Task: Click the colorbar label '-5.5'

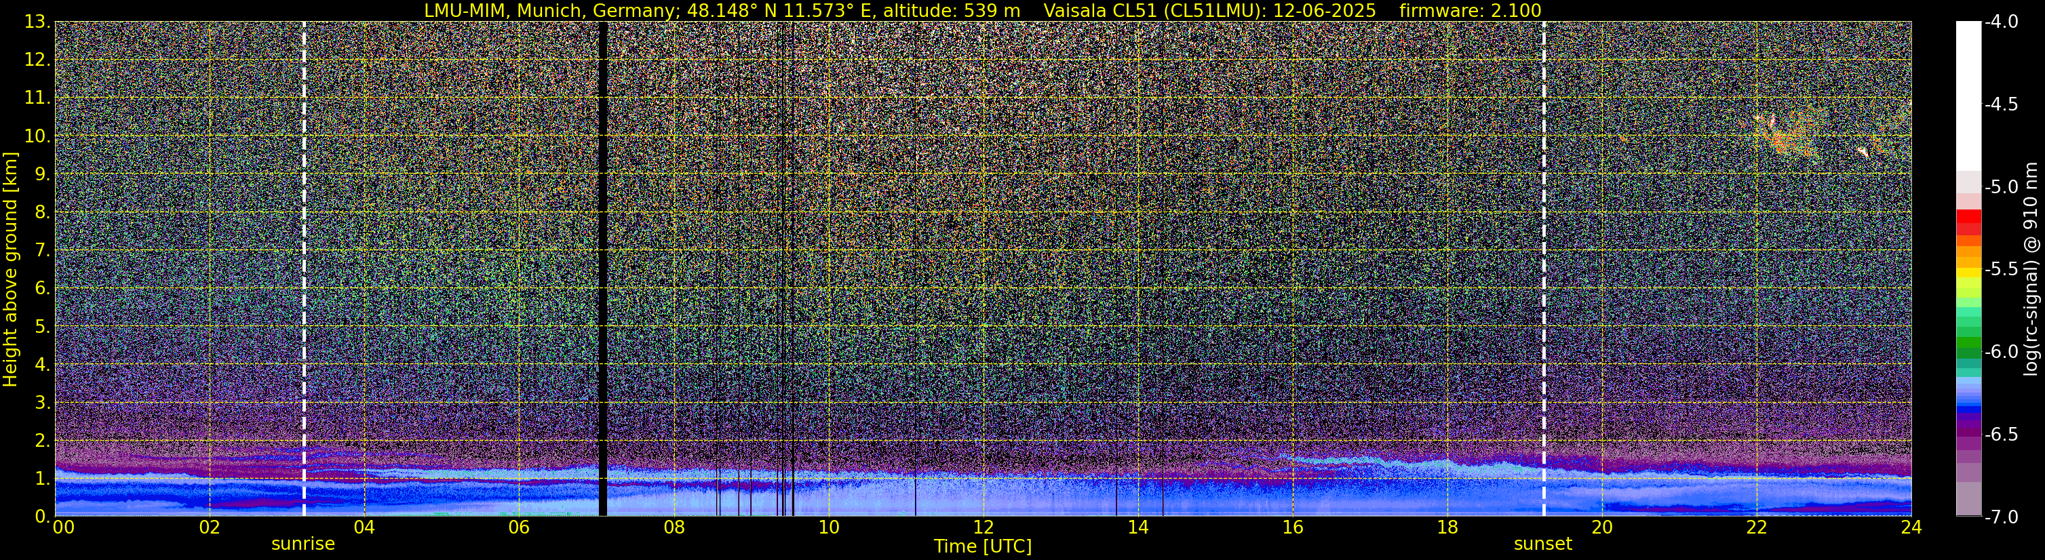Action: pyautogui.click(x=2002, y=269)
